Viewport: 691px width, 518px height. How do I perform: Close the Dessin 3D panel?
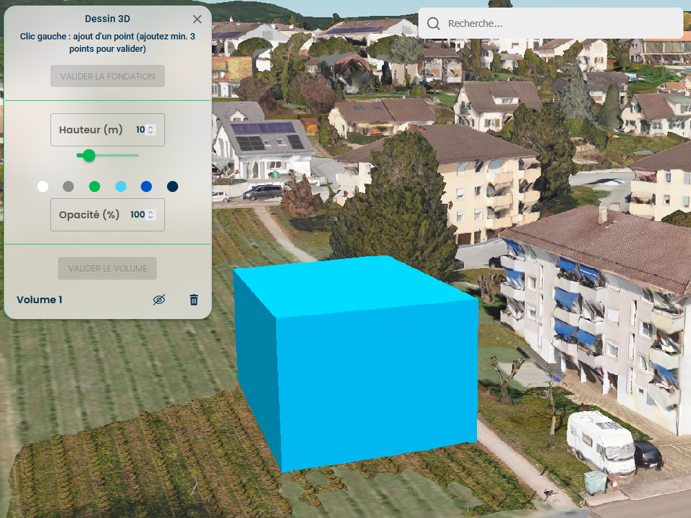(197, 19)
